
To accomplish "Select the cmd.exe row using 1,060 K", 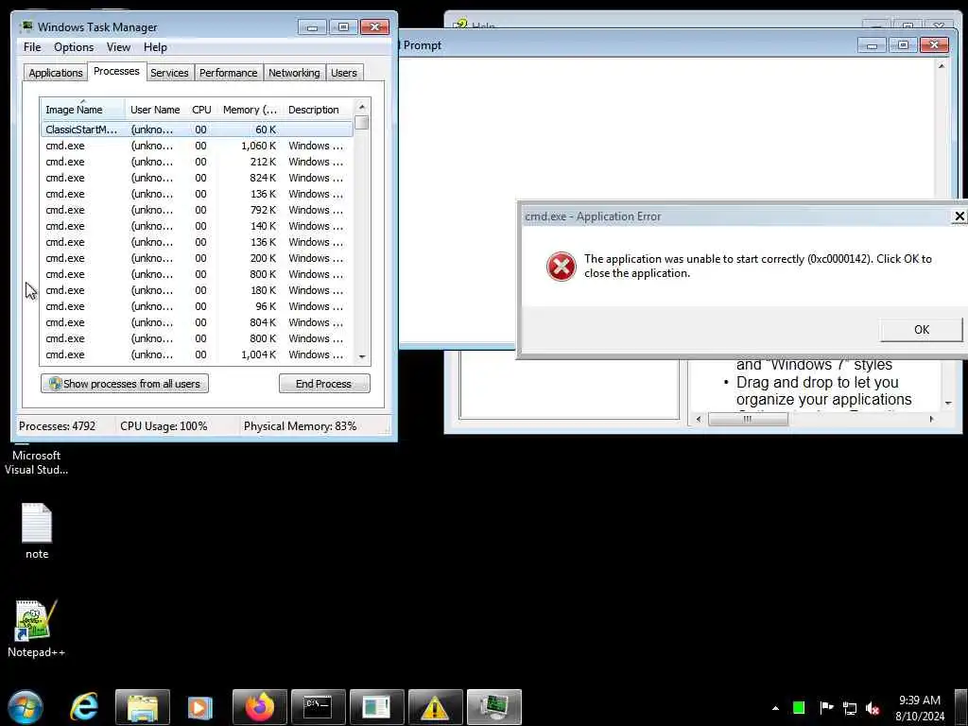I will (x=197, y=146).
